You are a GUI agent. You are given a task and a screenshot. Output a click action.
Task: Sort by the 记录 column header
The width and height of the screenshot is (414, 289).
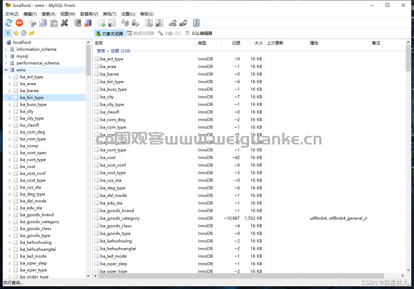[232, 43]
